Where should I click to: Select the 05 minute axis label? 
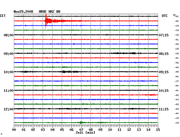62,130
